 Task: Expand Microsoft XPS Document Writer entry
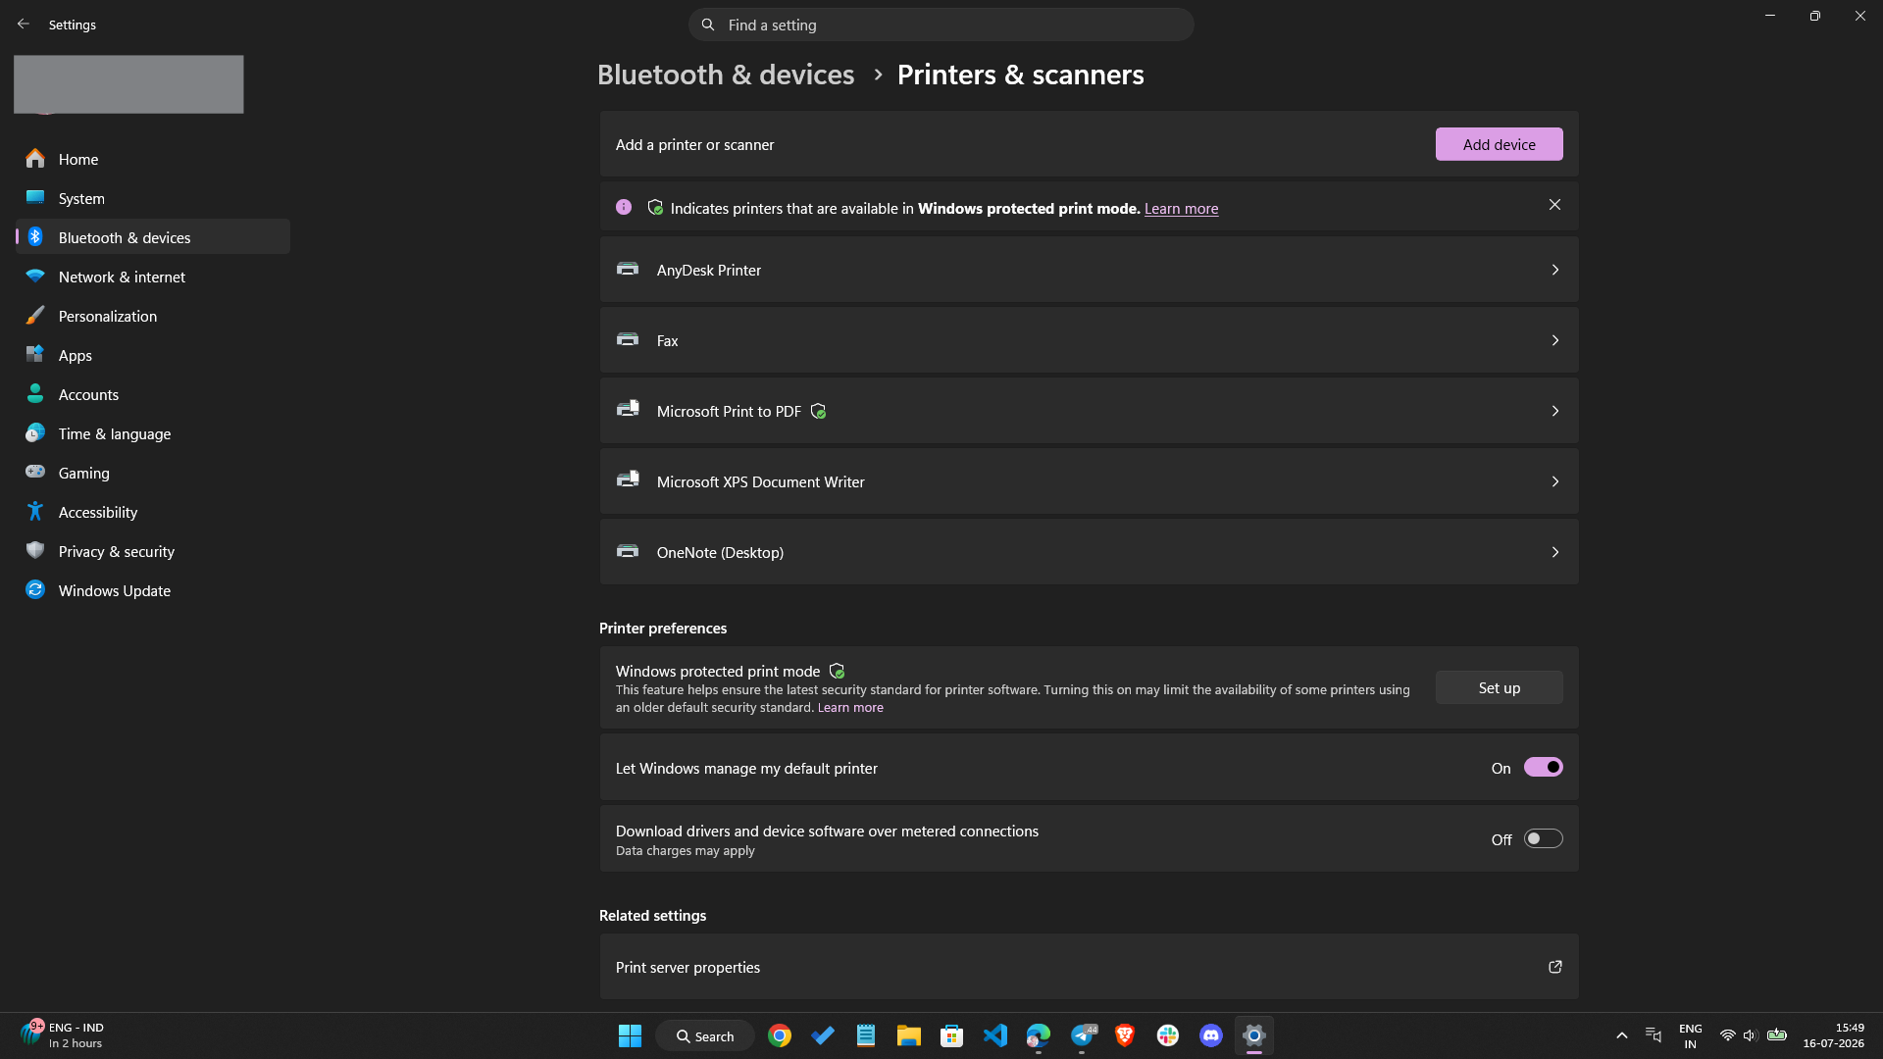coord(1089,481)
